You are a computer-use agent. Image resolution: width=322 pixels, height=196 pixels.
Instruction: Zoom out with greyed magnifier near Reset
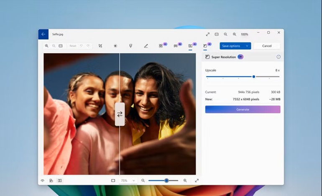pos(54,46)
